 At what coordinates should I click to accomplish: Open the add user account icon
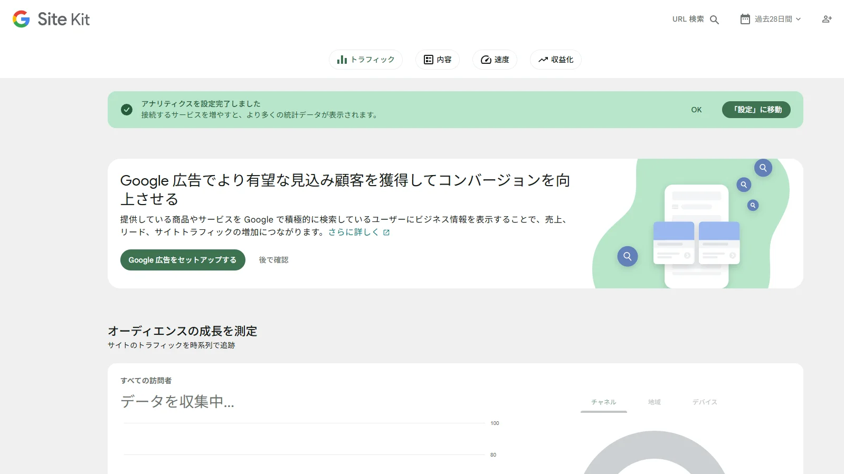827,19
